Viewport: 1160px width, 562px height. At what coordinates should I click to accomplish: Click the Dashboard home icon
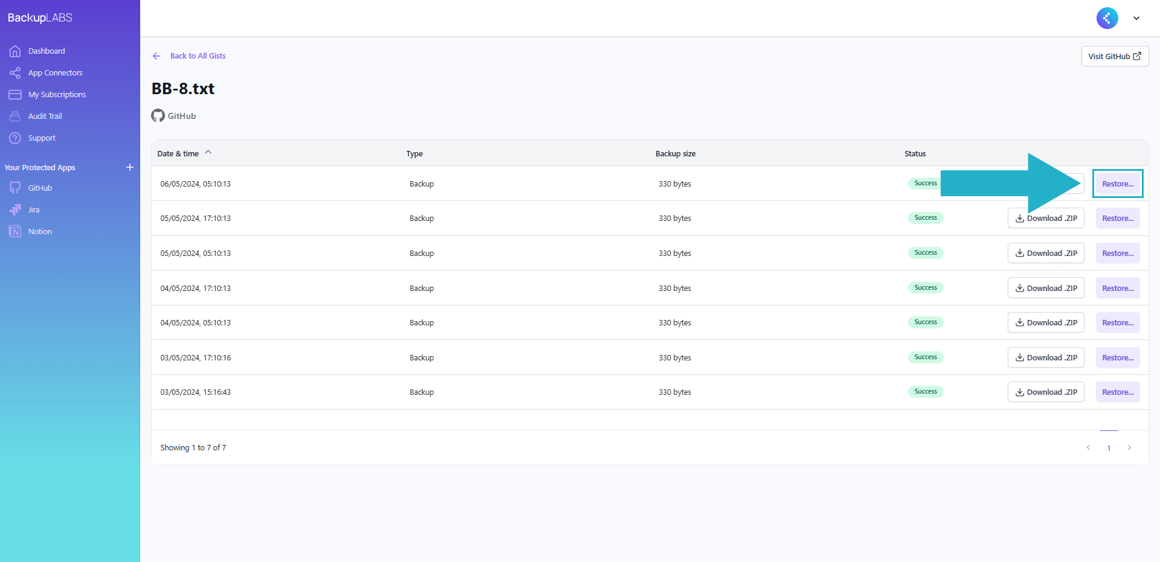click(x=15, y=51)
